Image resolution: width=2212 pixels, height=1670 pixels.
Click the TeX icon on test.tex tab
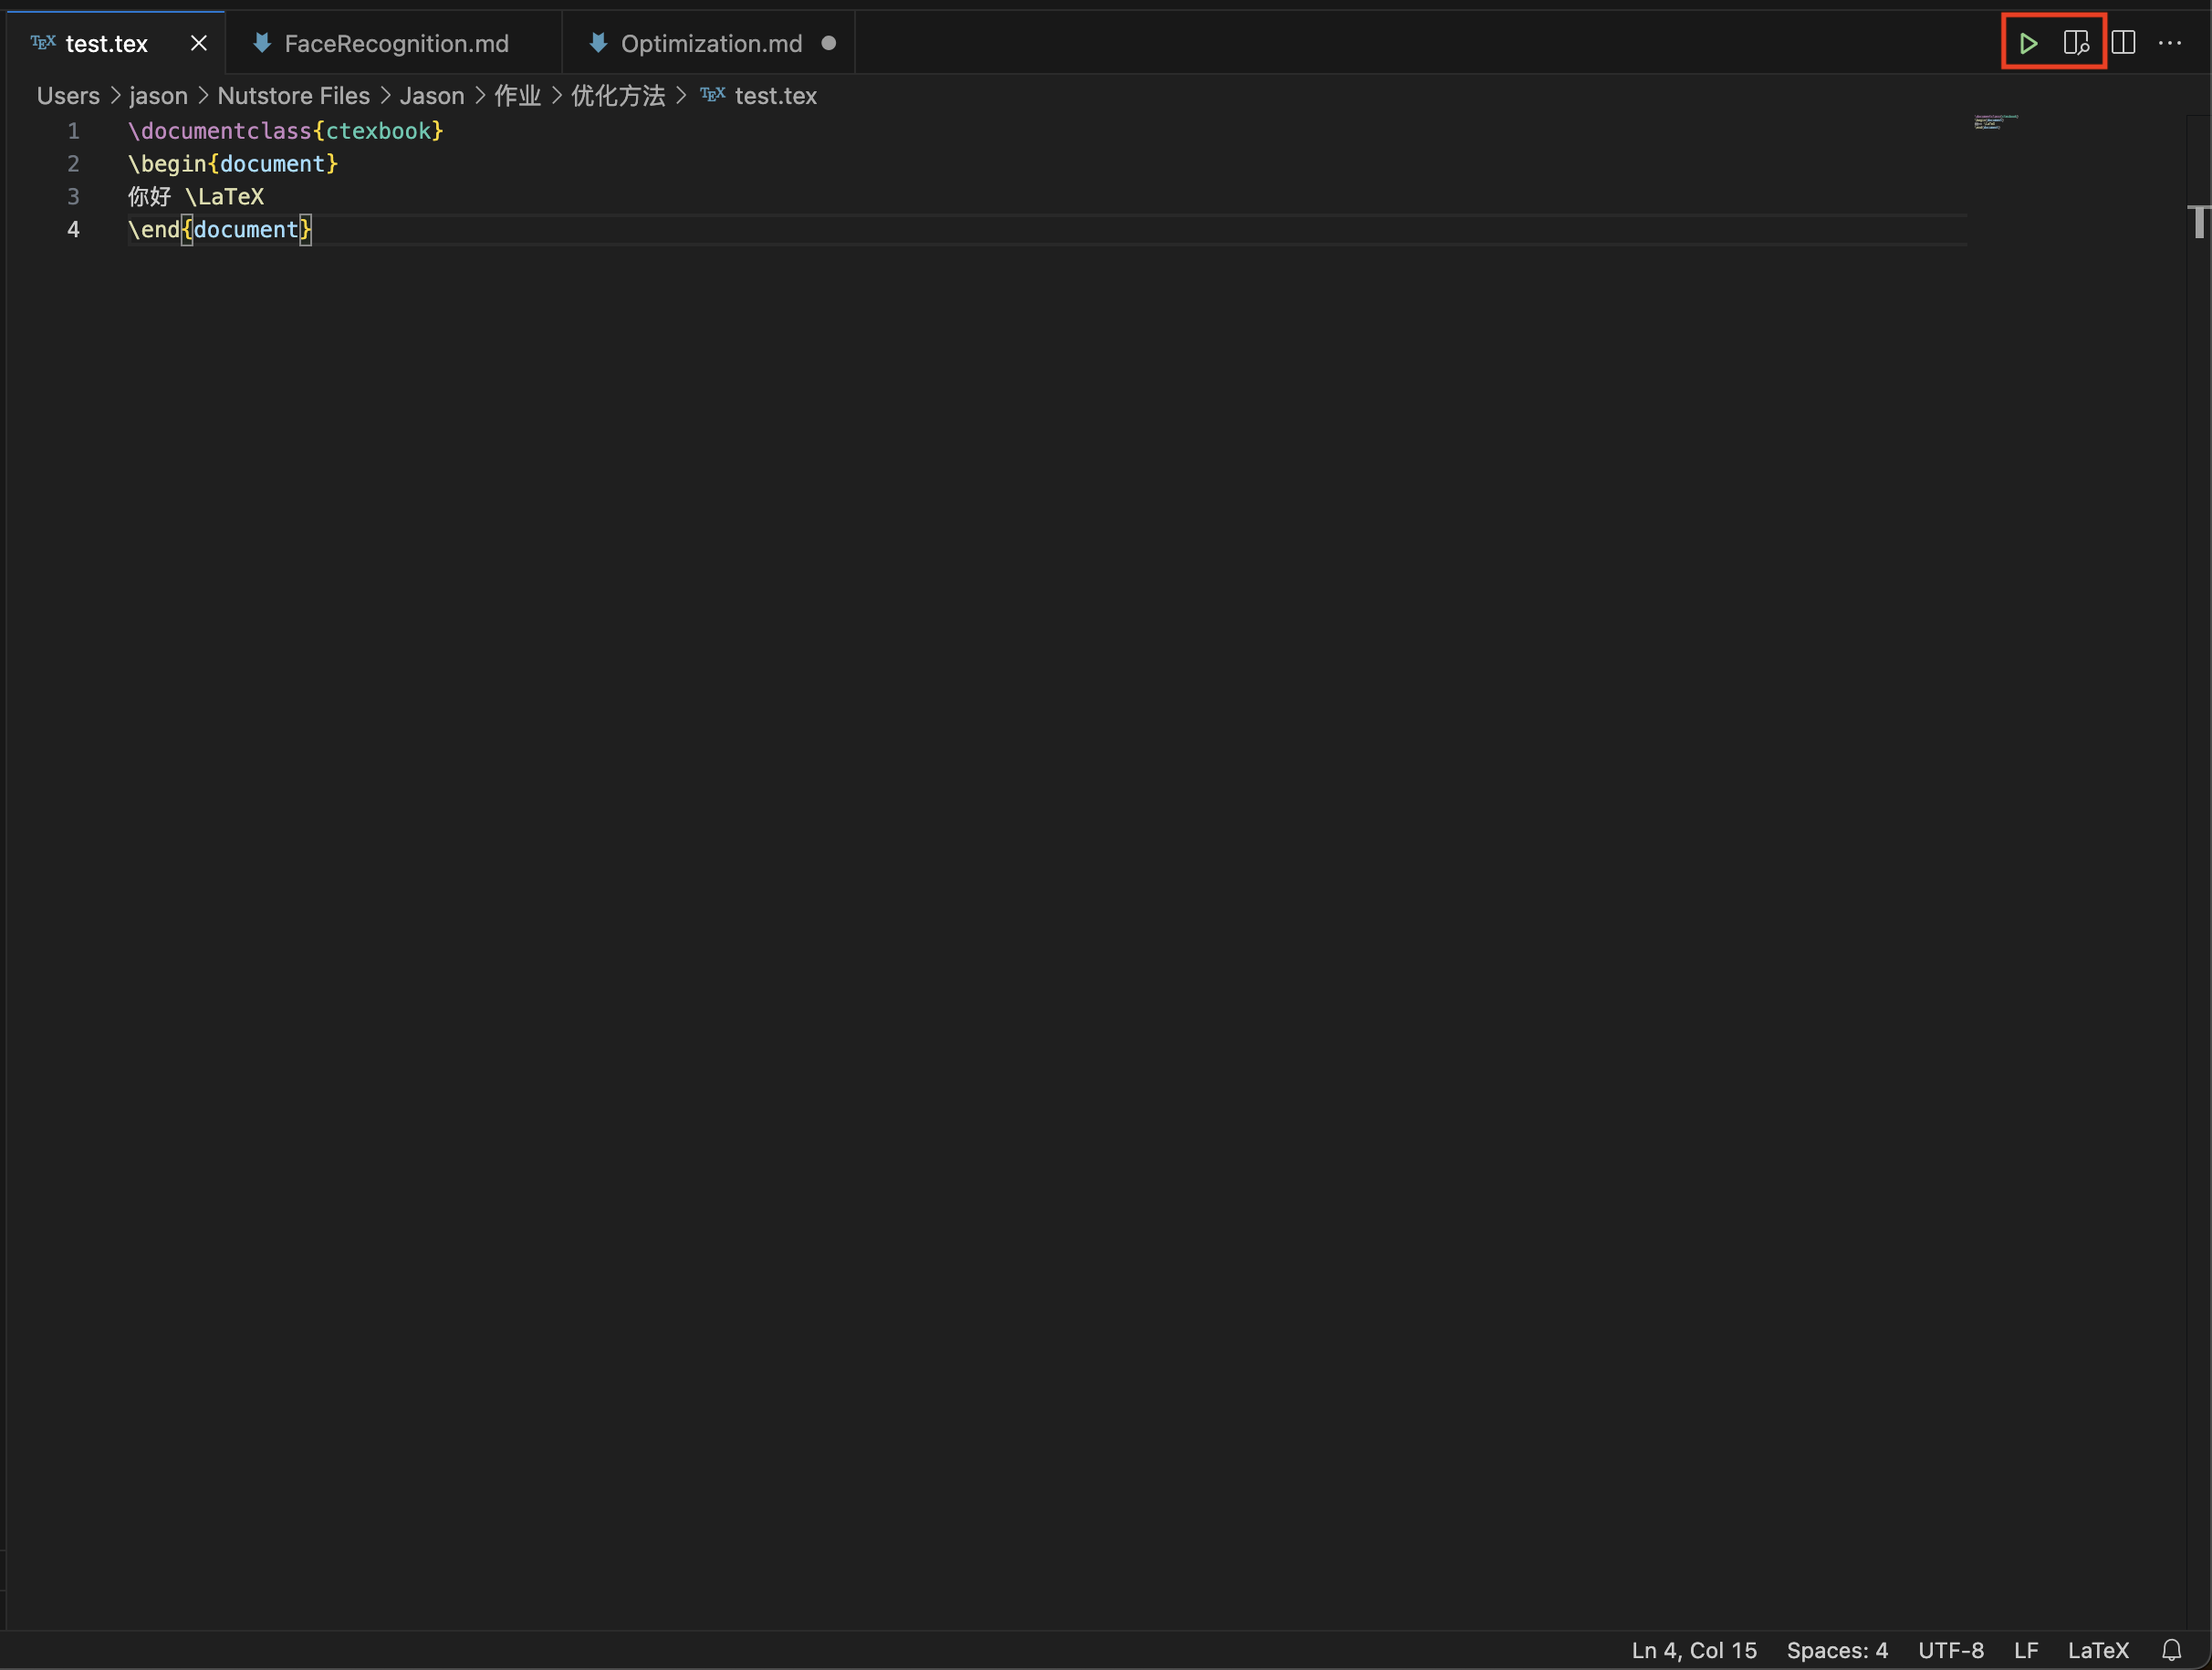(x=43, y=42)
